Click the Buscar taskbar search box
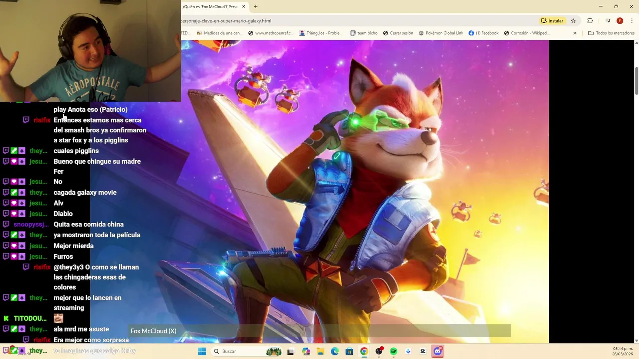This screenshot has width=639, height=359. [x=247, y=351]
